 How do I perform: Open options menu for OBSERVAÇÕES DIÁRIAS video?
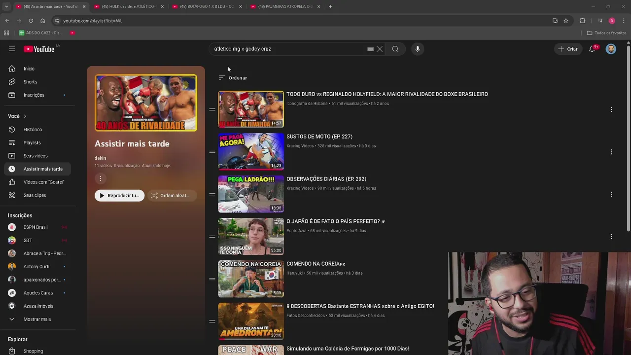click(x=611, y=194)
